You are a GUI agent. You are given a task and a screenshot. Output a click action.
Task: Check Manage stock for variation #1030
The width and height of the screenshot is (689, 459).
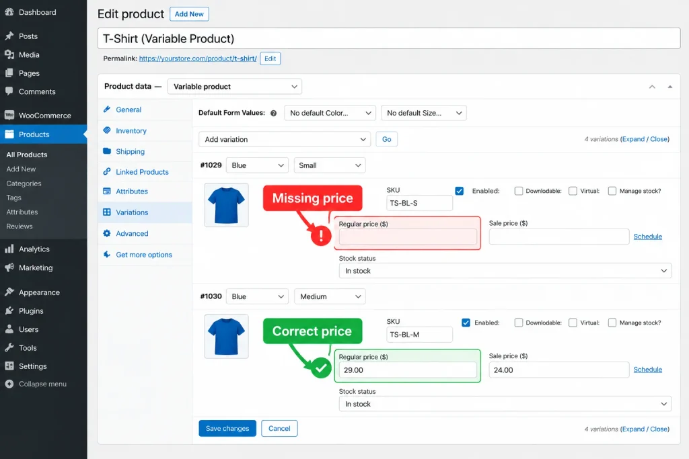coord(612,323)
